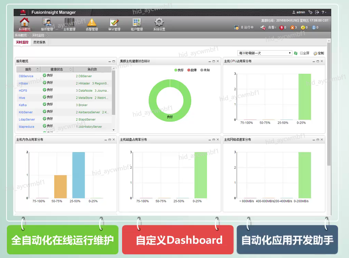Open the Kafka service link
This screenshot has height=258, width=349.
tap(23, 105)
